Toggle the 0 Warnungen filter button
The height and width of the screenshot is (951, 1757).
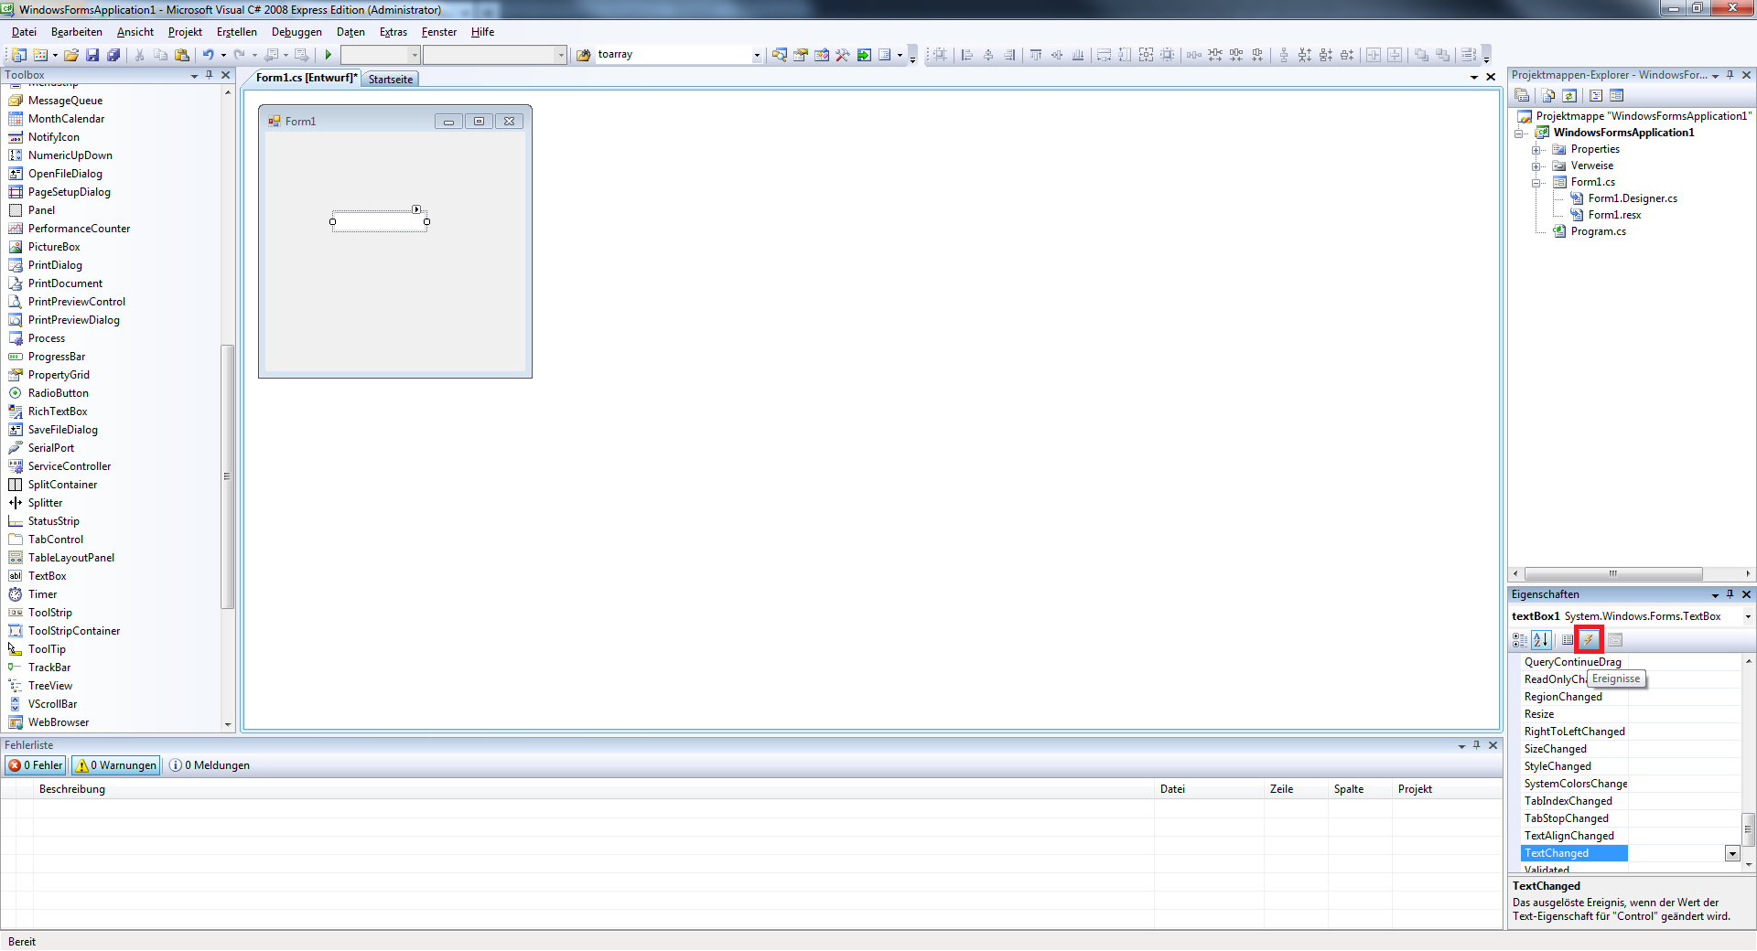coord(115,765)
